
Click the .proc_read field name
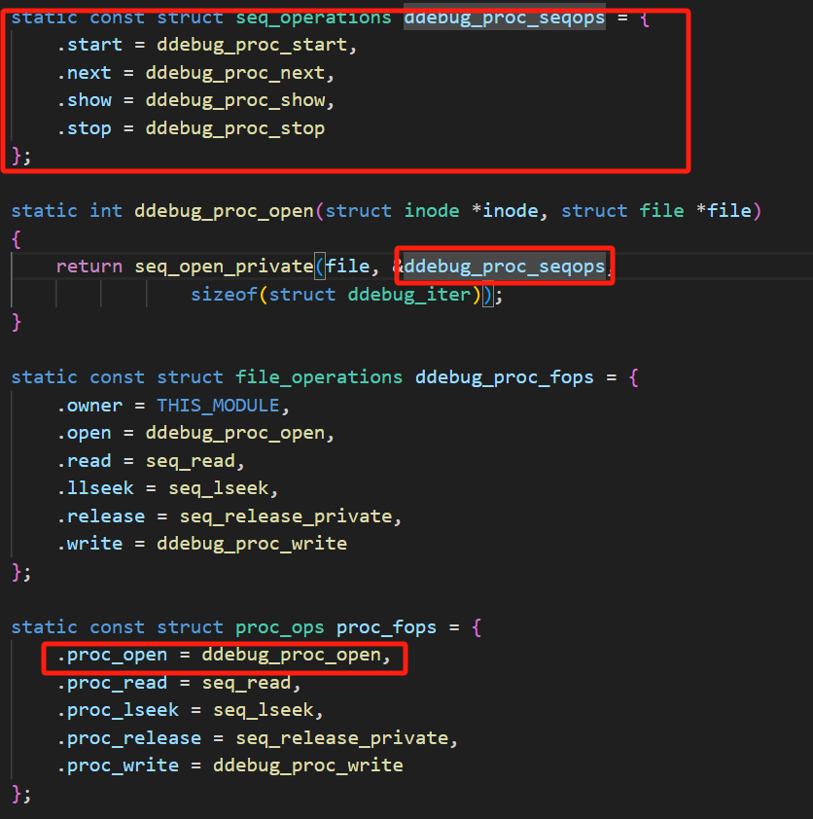112,683
